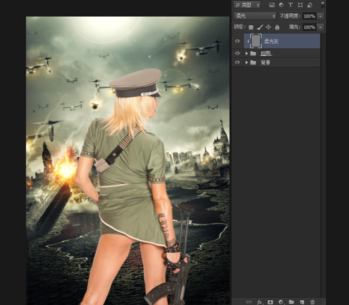The width and height of the screenshot is (349, 305).
Task: Add a layer mask from bottom bar
Action: 270,302
